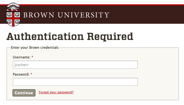Click the red asterisk beside Username label
184x105 pixels.
(33, 57)
